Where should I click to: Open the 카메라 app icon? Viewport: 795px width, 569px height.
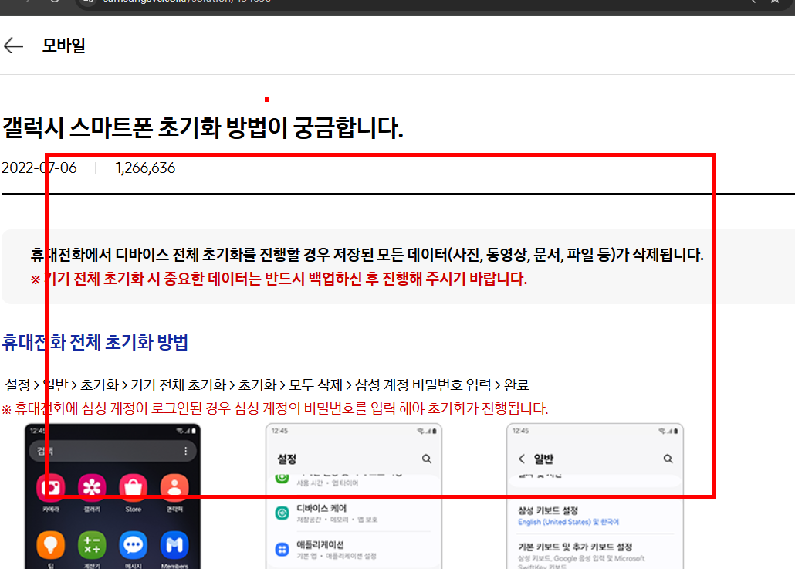[x=50, y=486]
